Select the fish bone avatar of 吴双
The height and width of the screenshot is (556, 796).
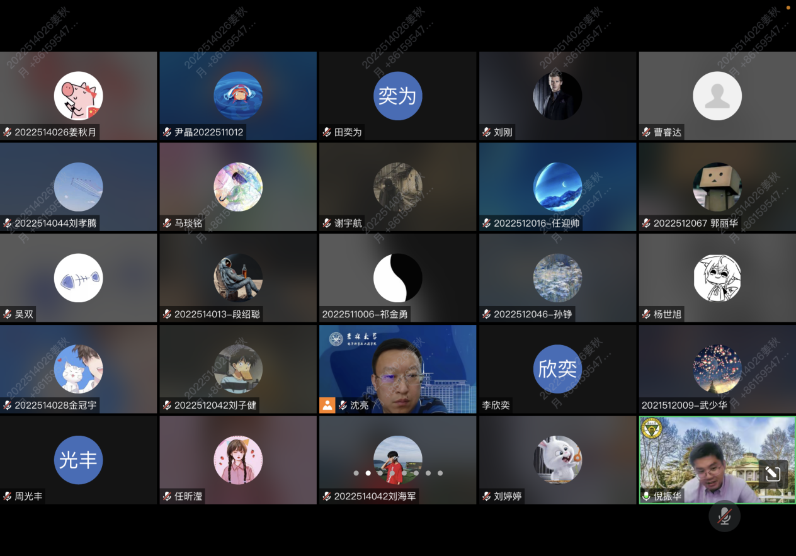pyautogui.click(x=78, y=278)
